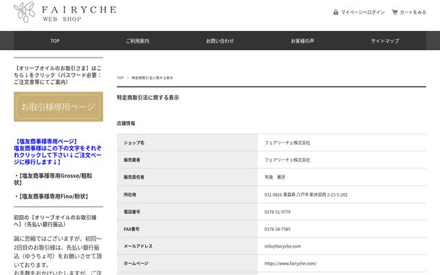Click the phone number 0178-51-9779

277,212
